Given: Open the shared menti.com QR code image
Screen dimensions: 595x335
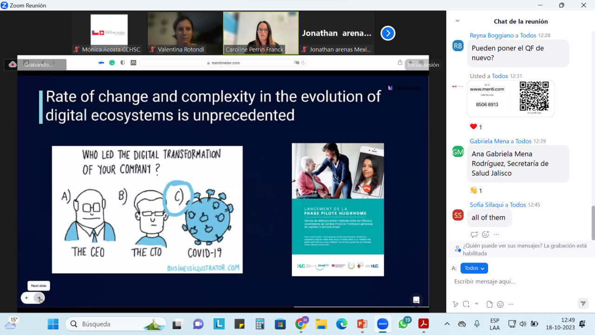Looking at the screenshot, I should click(x=510, y=99).
